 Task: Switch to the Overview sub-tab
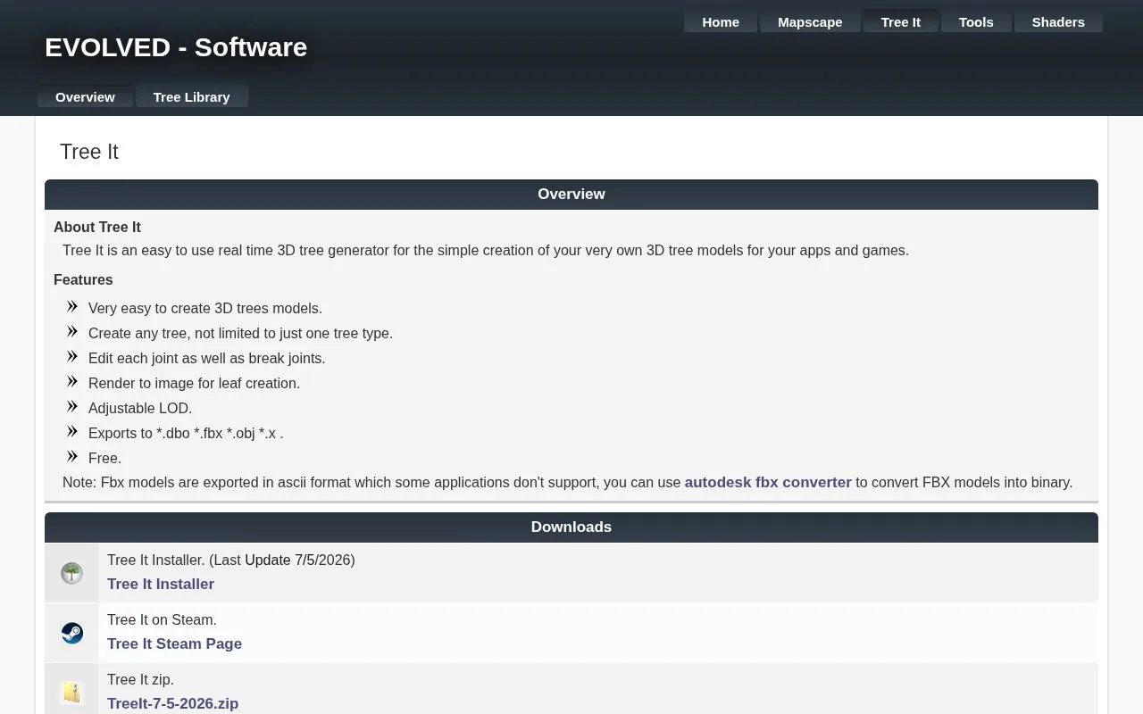coord(85,96)
